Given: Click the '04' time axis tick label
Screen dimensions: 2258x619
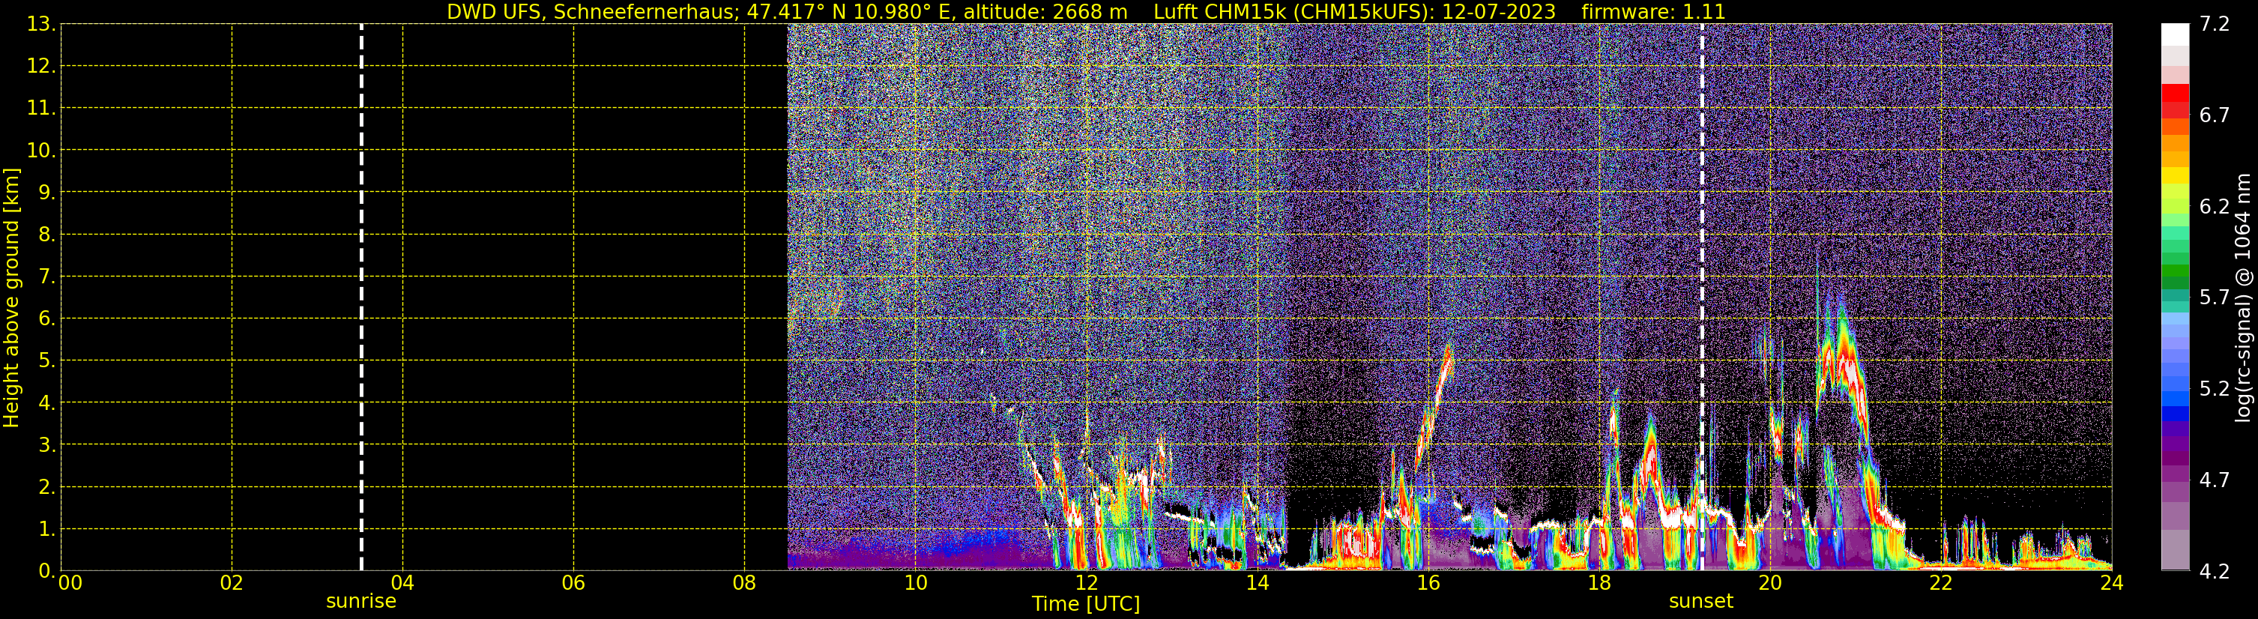Looking at the screenshot, I should 402,583.
